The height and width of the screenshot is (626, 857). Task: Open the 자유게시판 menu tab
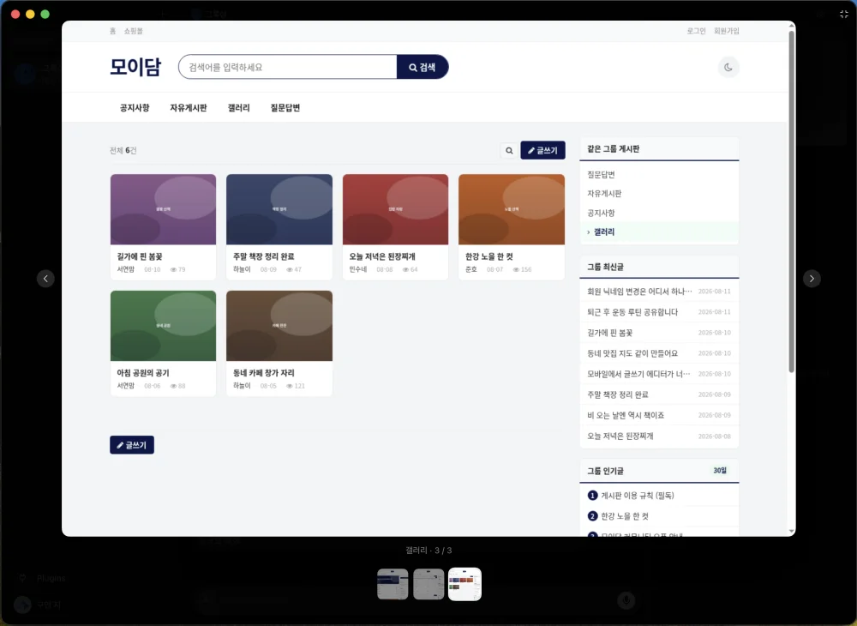(188, 108)
